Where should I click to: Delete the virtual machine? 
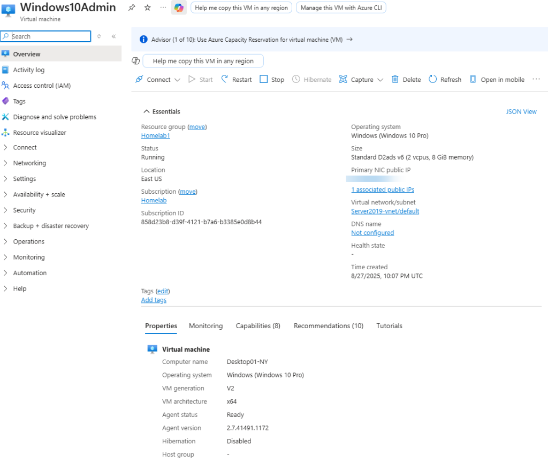[406, 80]
